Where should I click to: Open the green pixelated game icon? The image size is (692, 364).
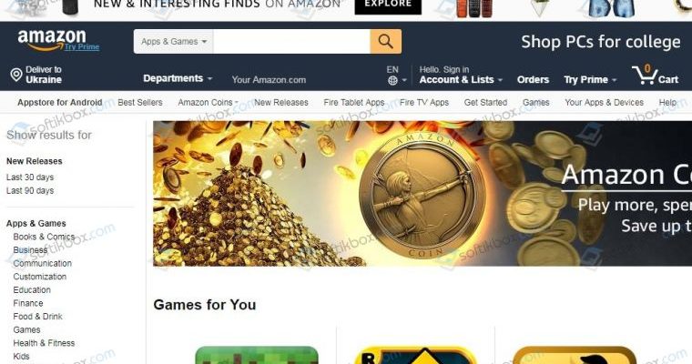point(257,355)
